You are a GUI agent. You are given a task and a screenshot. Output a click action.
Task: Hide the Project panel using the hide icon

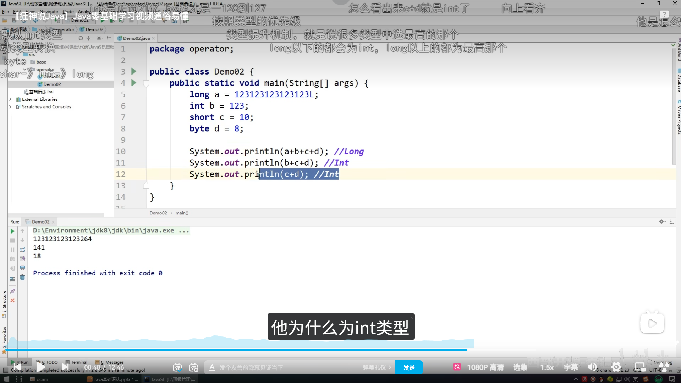pyautogui.click(x=109, y=38)
